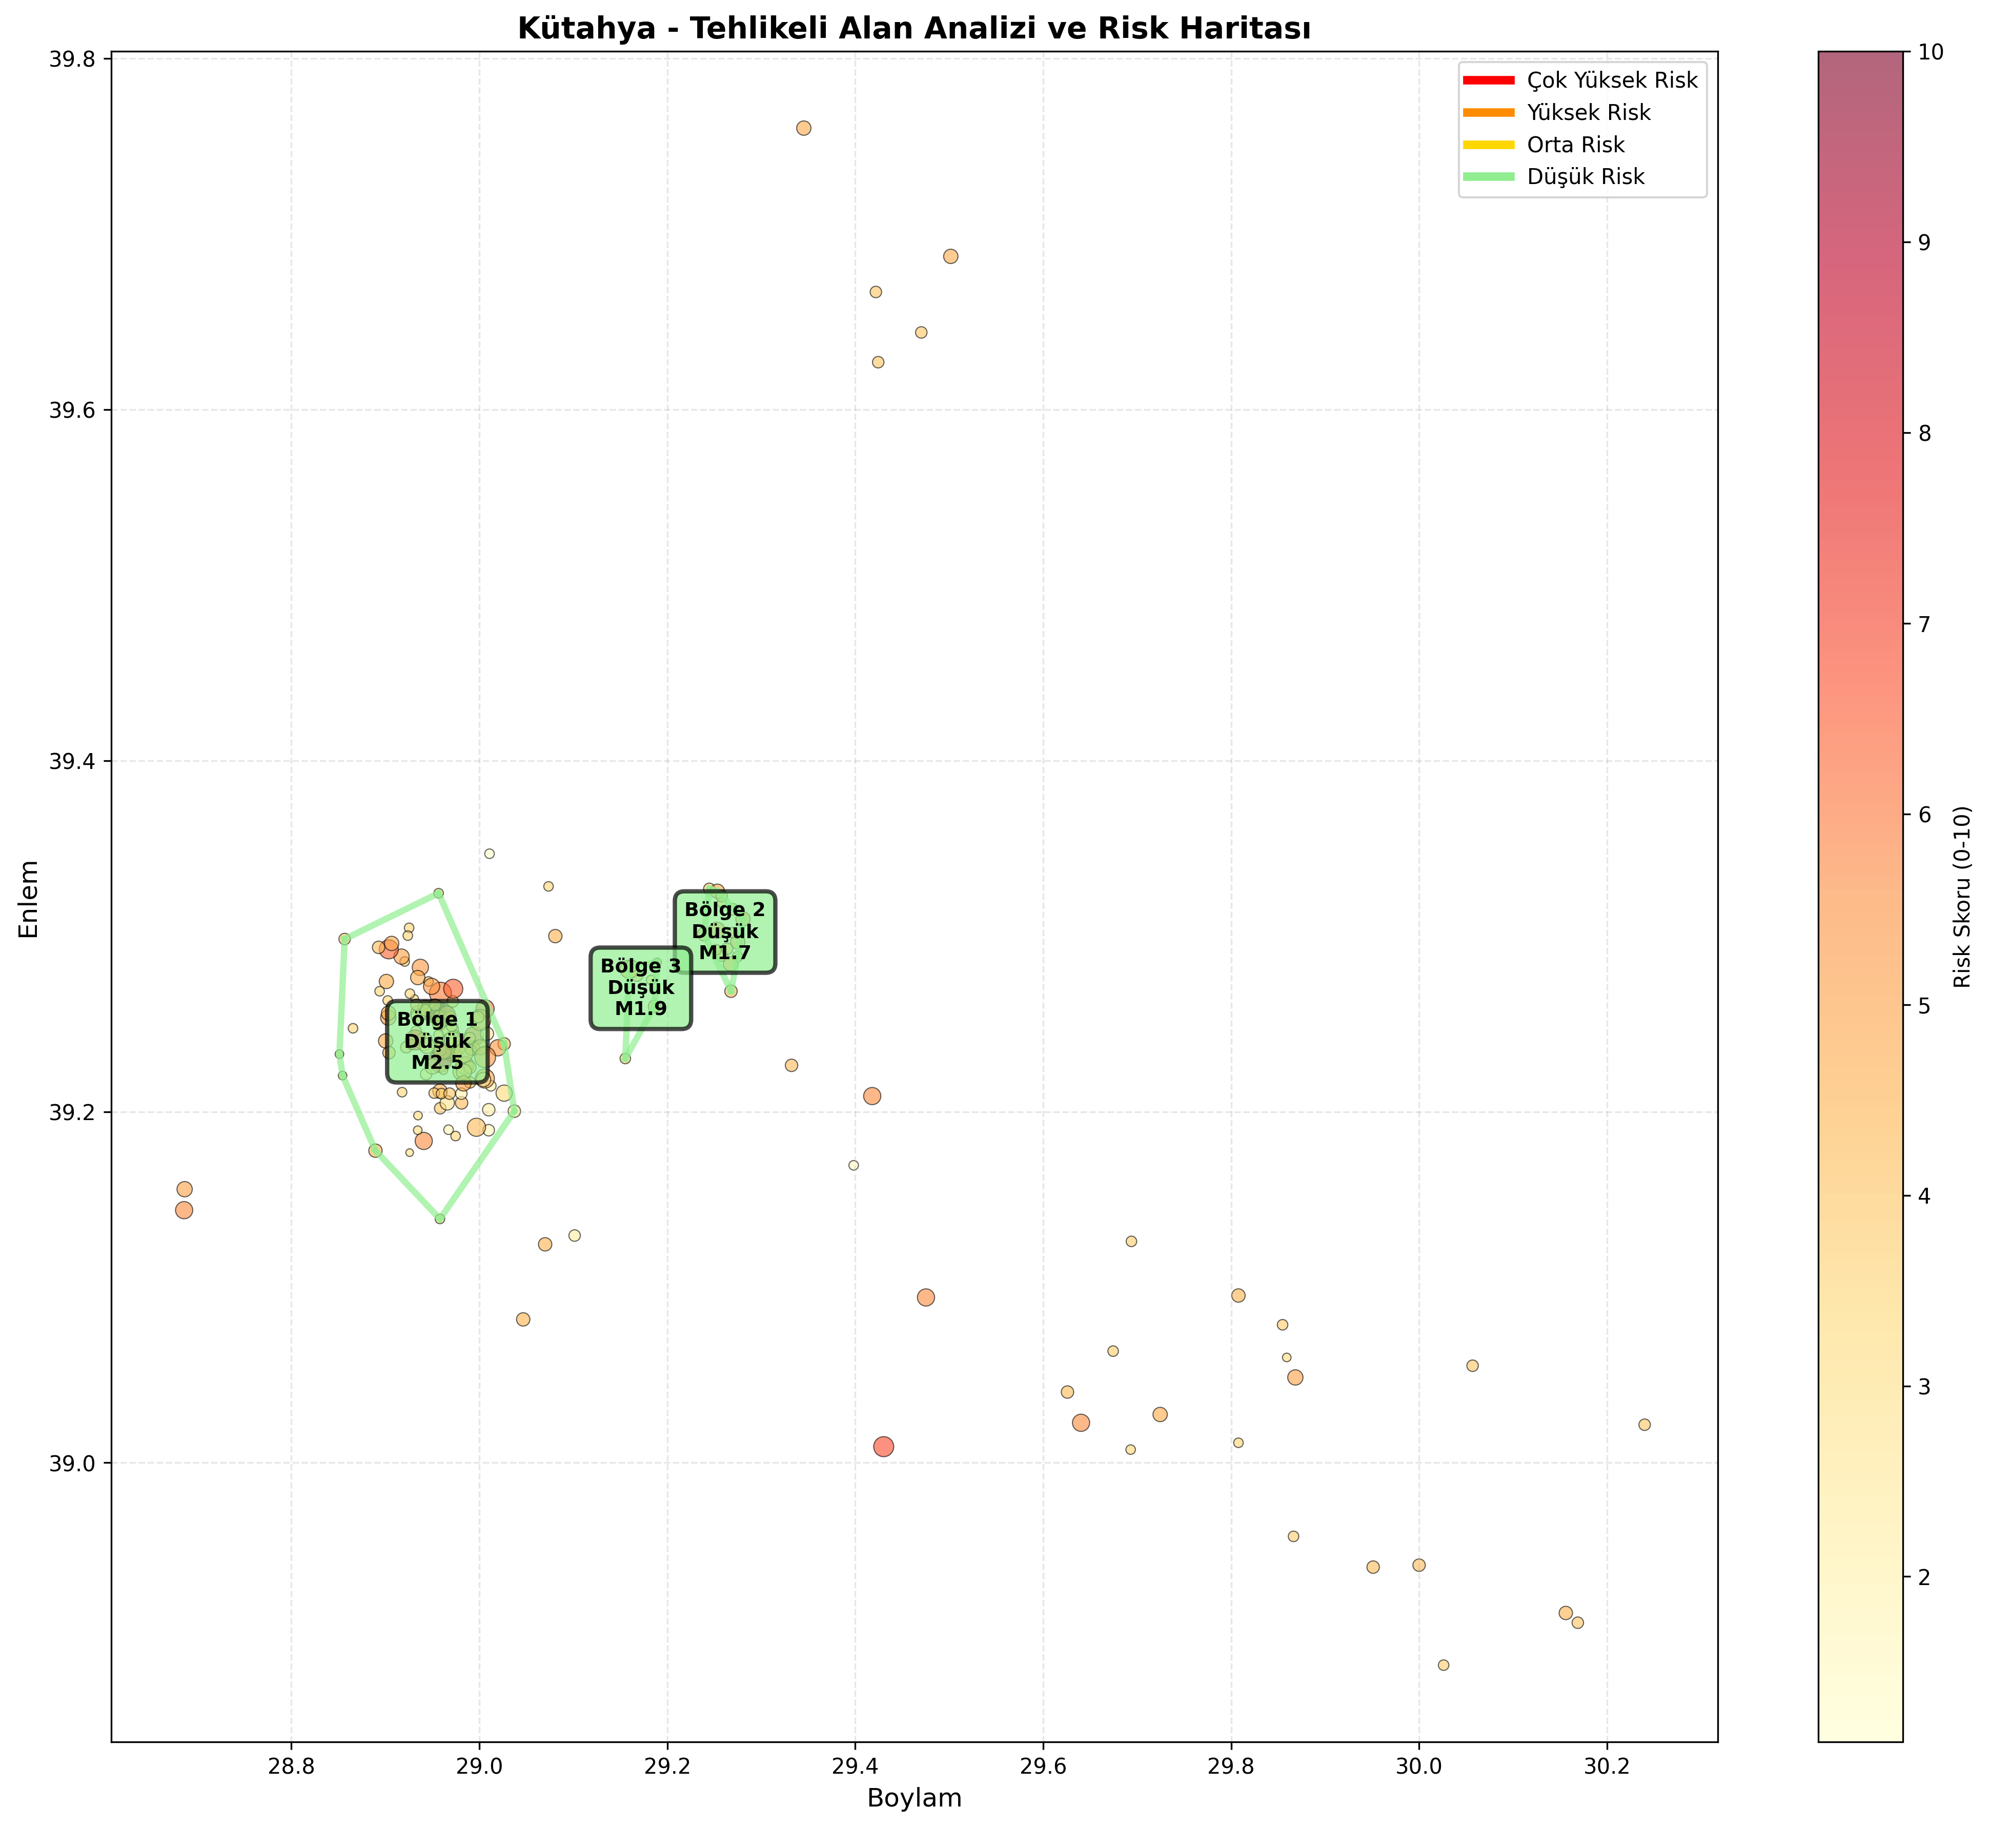
Task: Click the topmost data point near latitude 39.76
Action: (804, 129)
